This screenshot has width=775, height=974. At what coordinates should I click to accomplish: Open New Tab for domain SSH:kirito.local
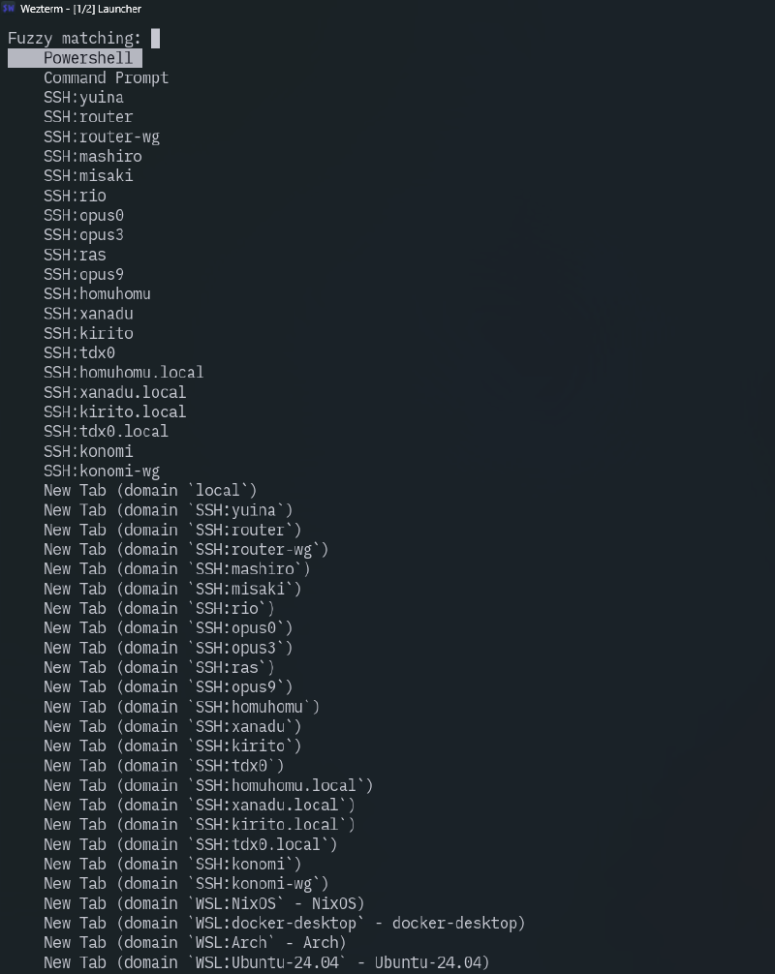199,824
